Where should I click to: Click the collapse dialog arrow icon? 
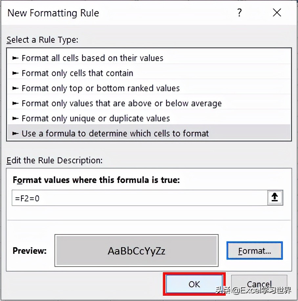tap(275, 197)
